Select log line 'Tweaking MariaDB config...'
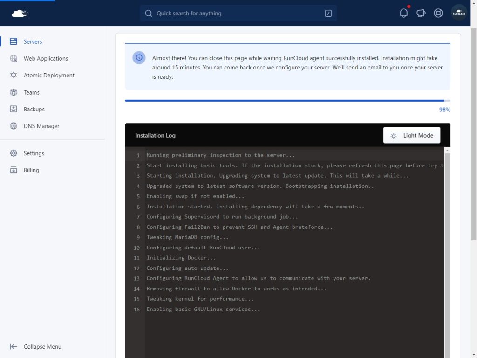Image resolution: width=477 pixels, height=358 pixels. (187, 237)
